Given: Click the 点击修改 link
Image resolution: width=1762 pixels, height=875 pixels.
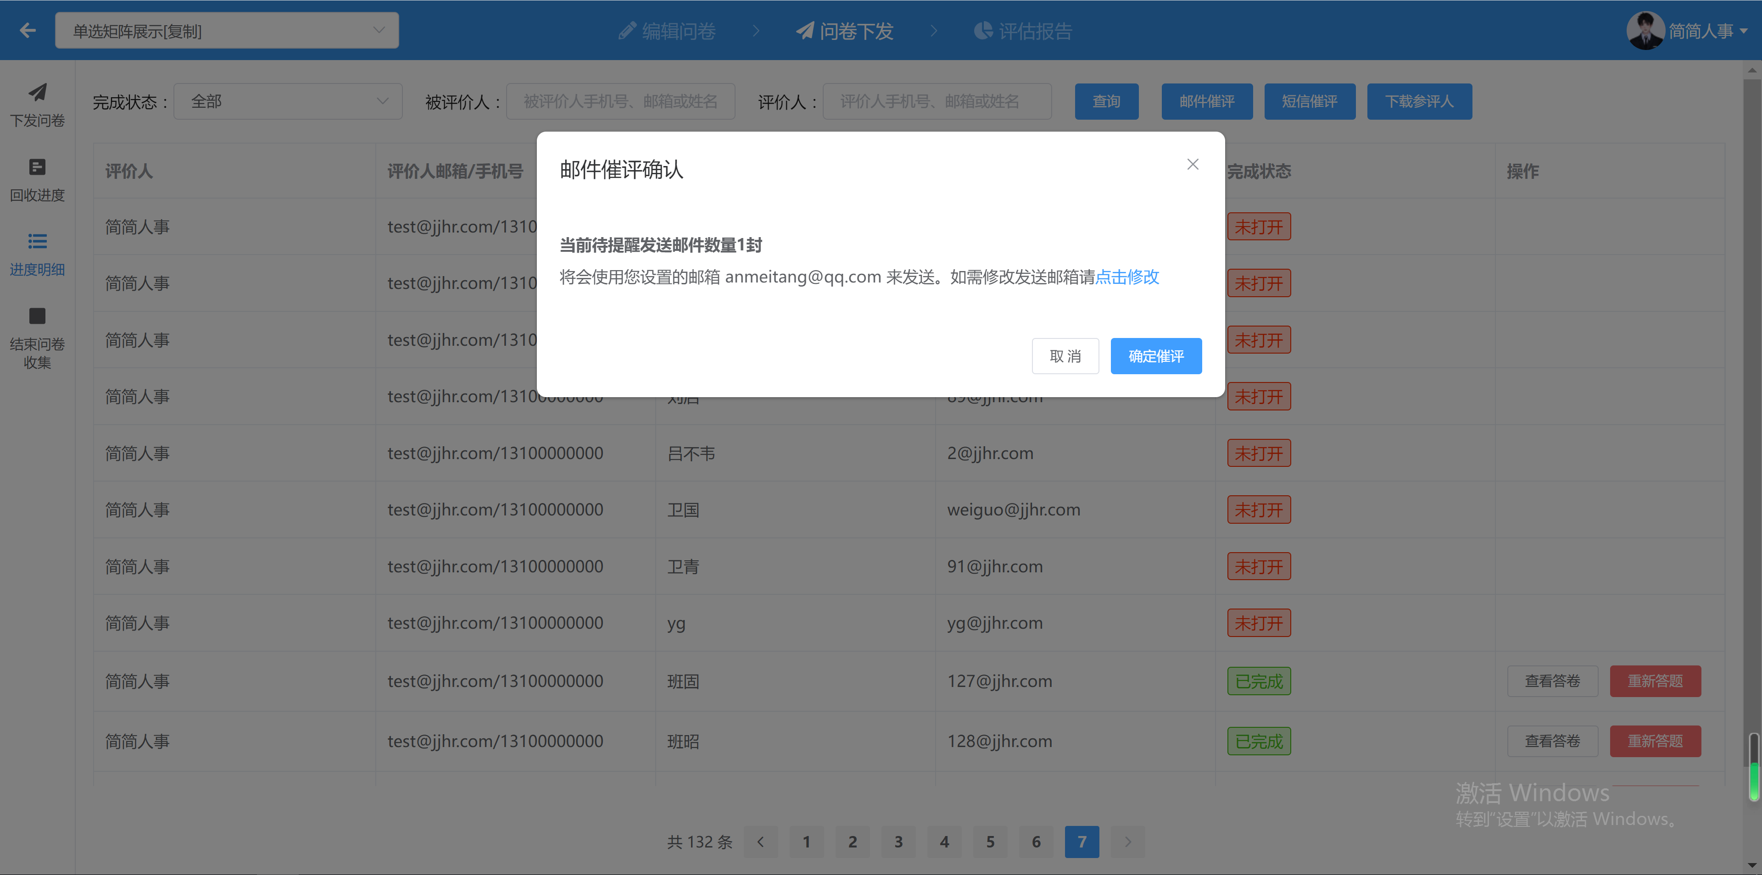Looking at the screenshot, I should (x=1127, y=277).
